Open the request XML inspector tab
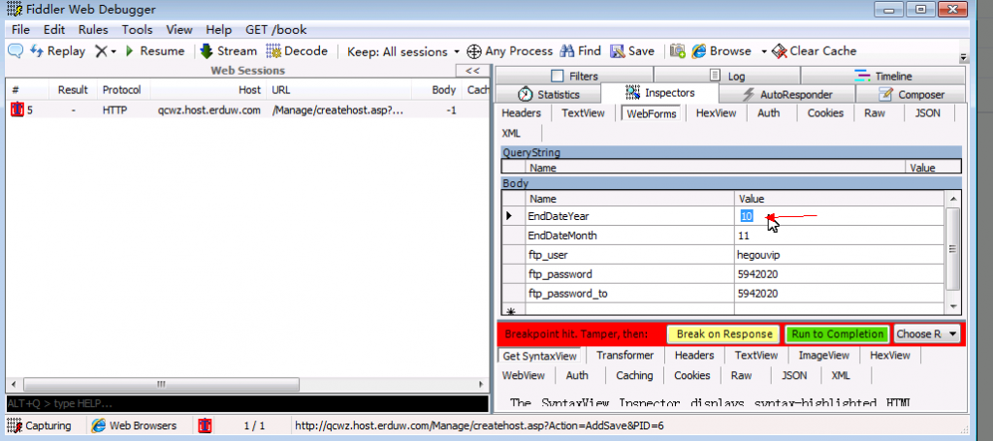The width and height of the screenshot is (993, 441). click(511, 133)
